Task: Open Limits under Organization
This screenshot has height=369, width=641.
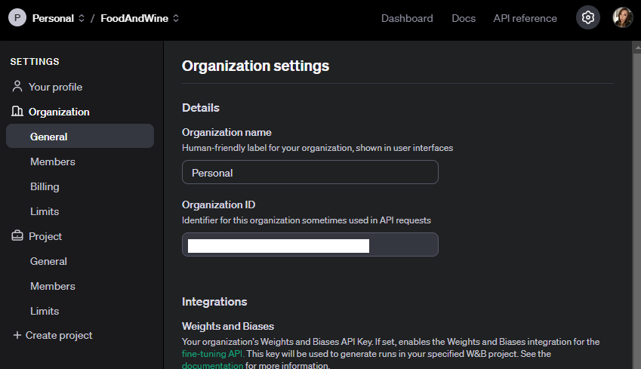Action: (45, 212)
